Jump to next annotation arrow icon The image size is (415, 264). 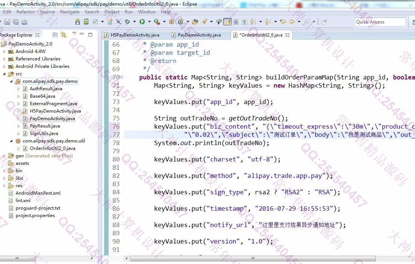coord(253,22)
